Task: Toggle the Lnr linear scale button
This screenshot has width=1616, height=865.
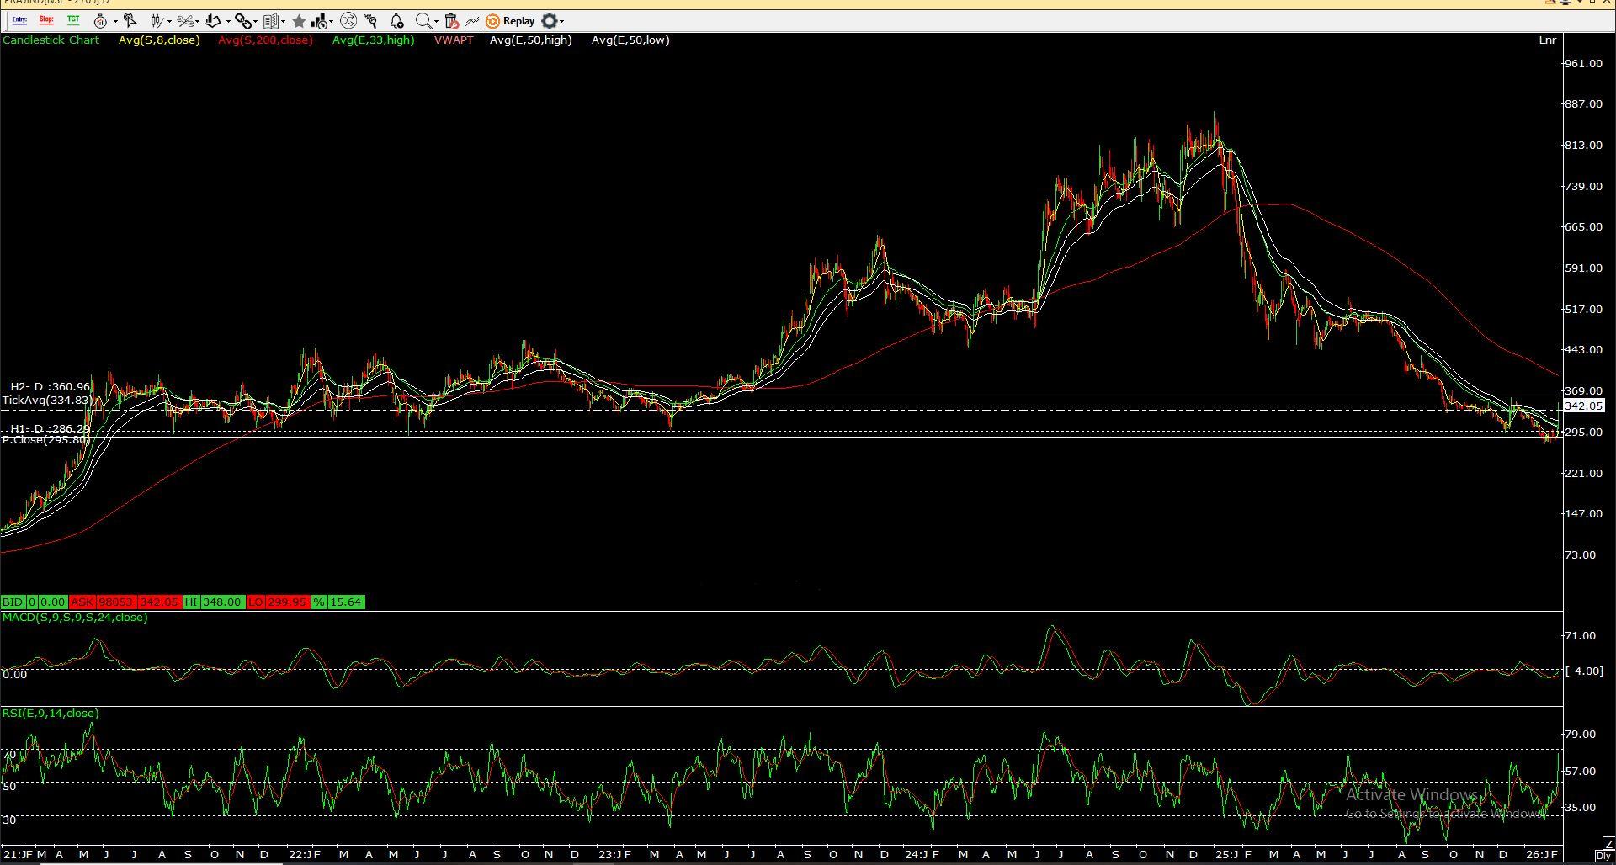Action: (1547, 40)
